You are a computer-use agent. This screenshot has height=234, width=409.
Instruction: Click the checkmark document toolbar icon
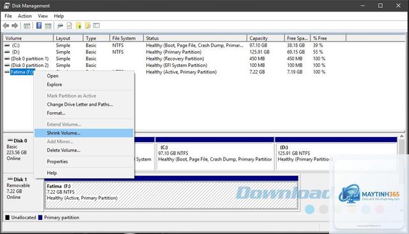click(69, 26)
